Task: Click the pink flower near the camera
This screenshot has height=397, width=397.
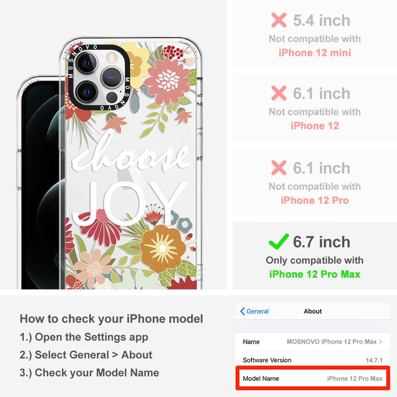Action: click(x=167, y=81)
